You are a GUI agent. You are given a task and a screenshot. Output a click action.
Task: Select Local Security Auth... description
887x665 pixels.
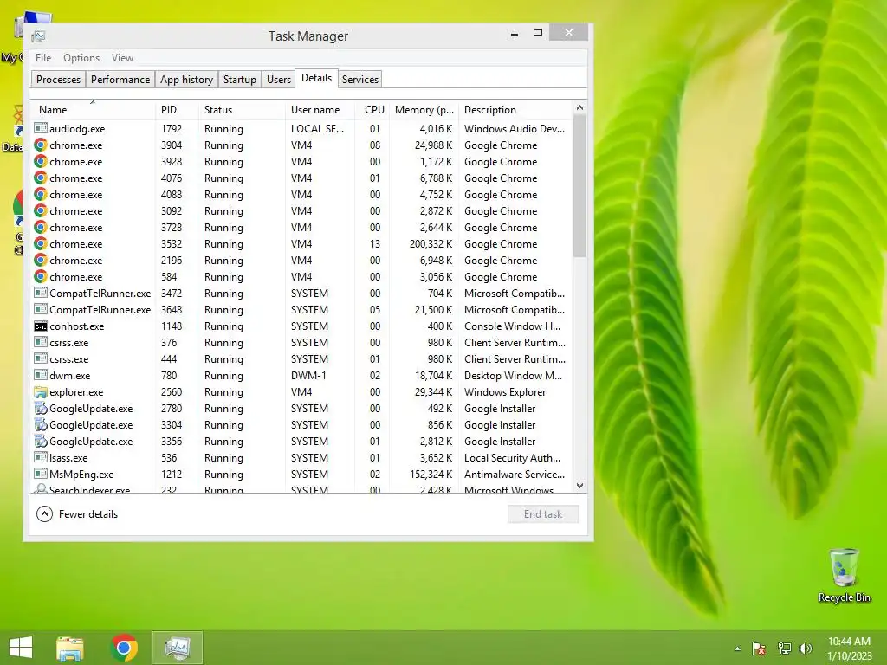[512, 457]
